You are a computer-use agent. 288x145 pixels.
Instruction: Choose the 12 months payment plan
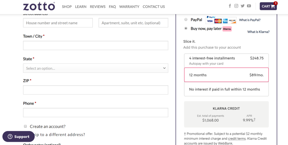click(226, 75)
